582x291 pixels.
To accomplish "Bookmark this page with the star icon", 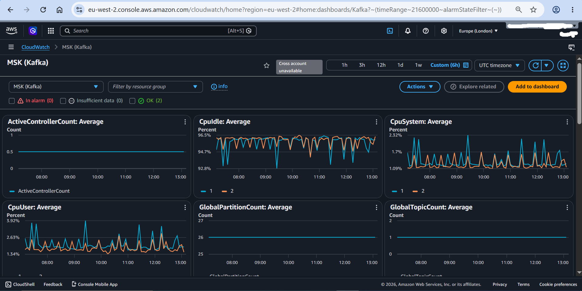I will click(533, 10).
